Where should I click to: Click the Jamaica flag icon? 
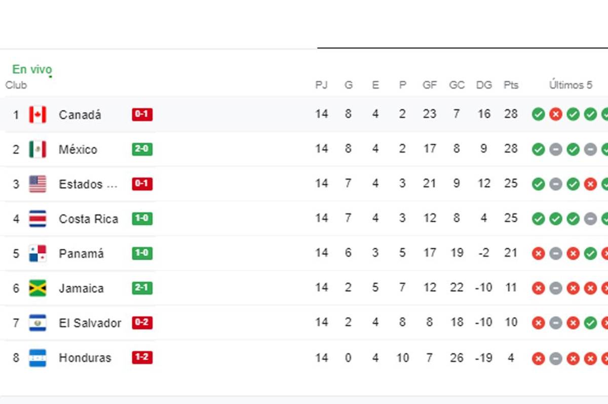pos(37,288)
